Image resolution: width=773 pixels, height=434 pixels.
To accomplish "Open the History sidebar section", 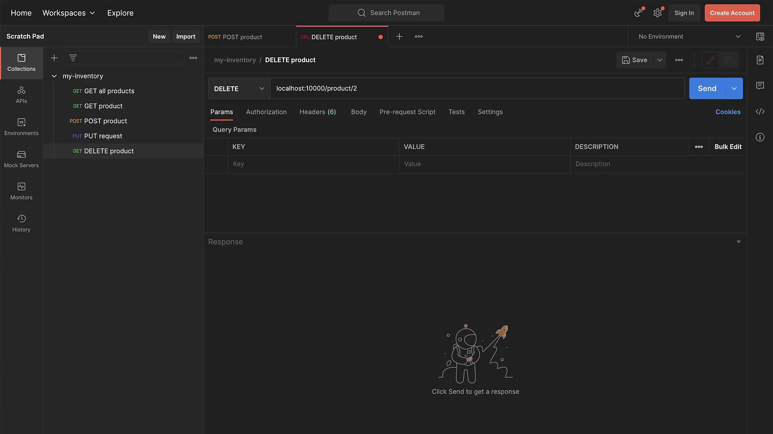I will click(21, 223).
